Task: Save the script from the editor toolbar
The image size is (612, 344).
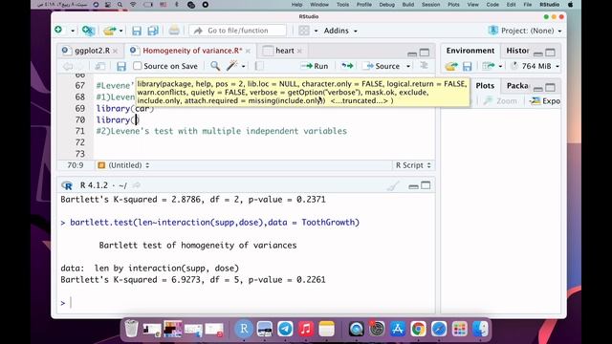Action: coord(121,66)
